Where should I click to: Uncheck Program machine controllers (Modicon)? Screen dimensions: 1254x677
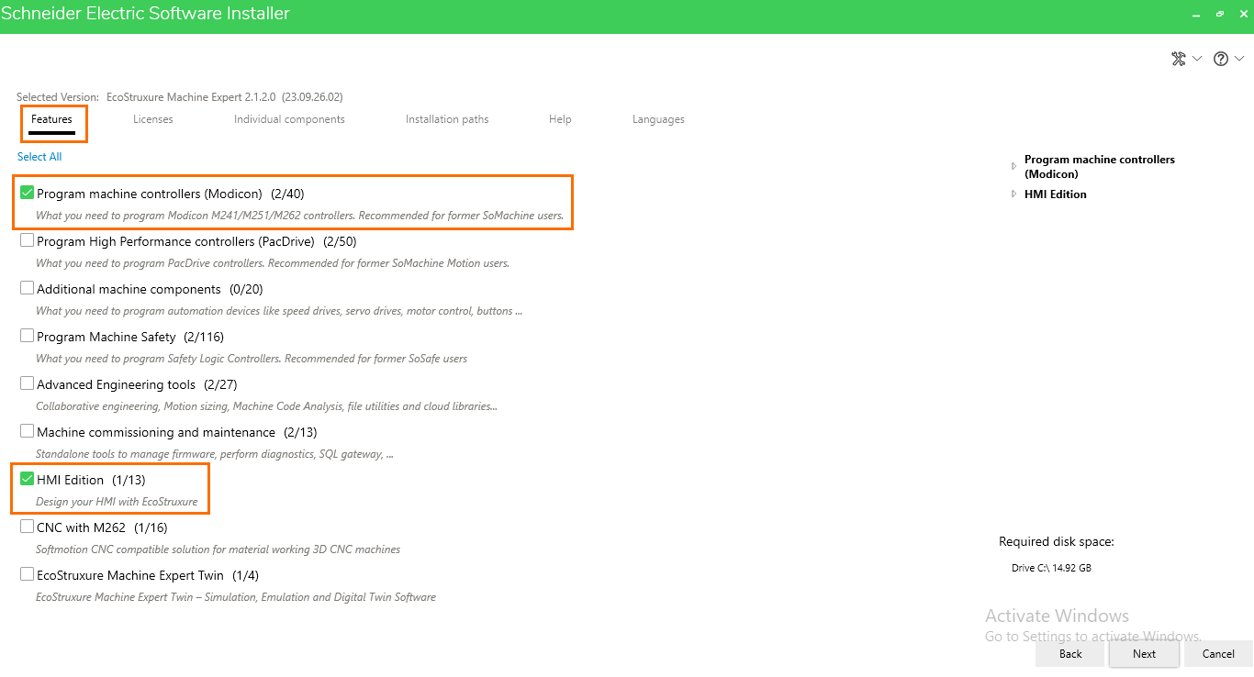click(x=28, y=193)
